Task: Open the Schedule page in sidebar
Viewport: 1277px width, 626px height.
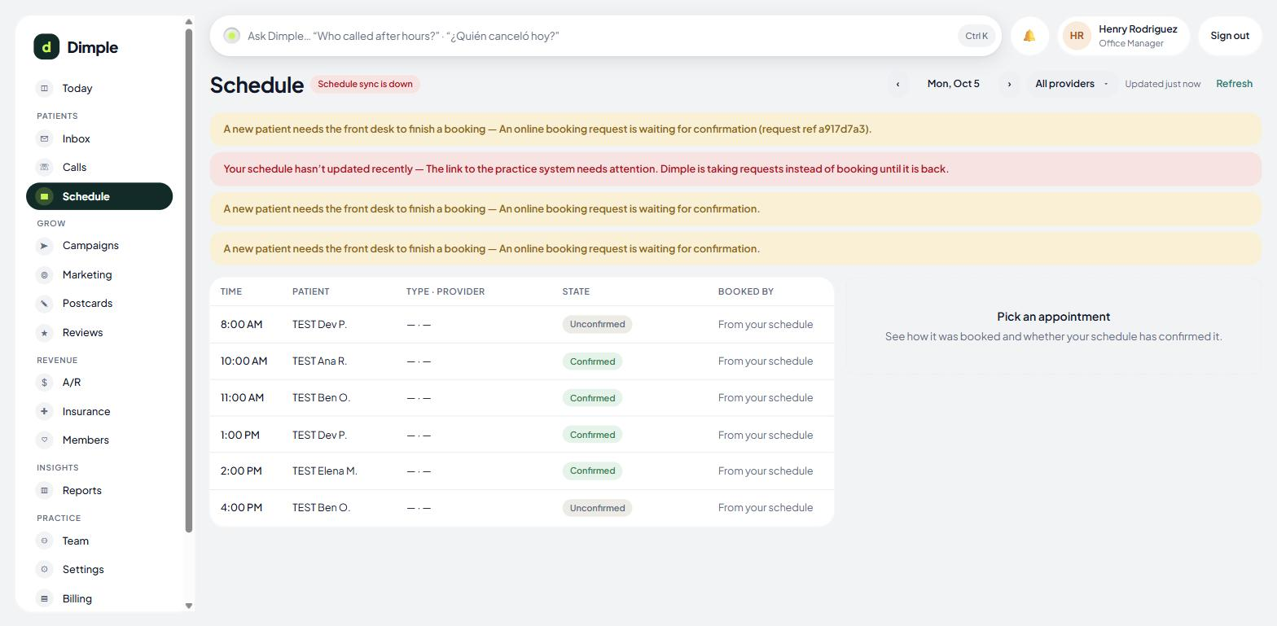Action: 99,196
